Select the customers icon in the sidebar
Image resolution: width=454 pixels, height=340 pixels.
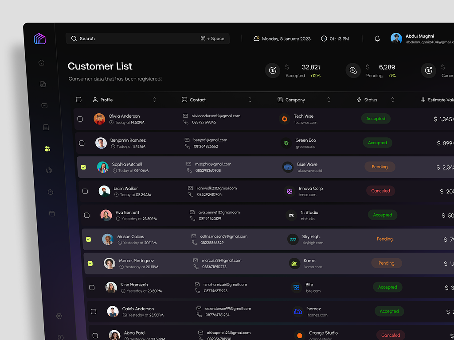(47, 149)
